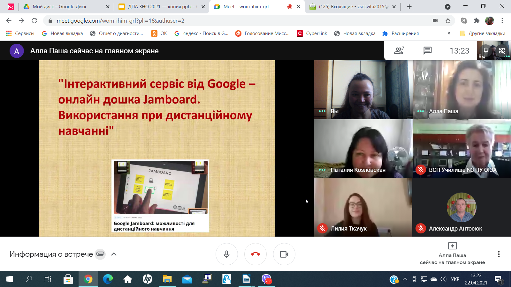Click the red hang up call button

click(255, 254)
